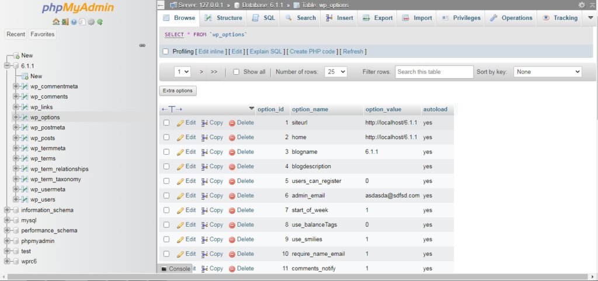Click the Extra options button
The height and width of the screenshot is (281, 598).
point(178,91)
